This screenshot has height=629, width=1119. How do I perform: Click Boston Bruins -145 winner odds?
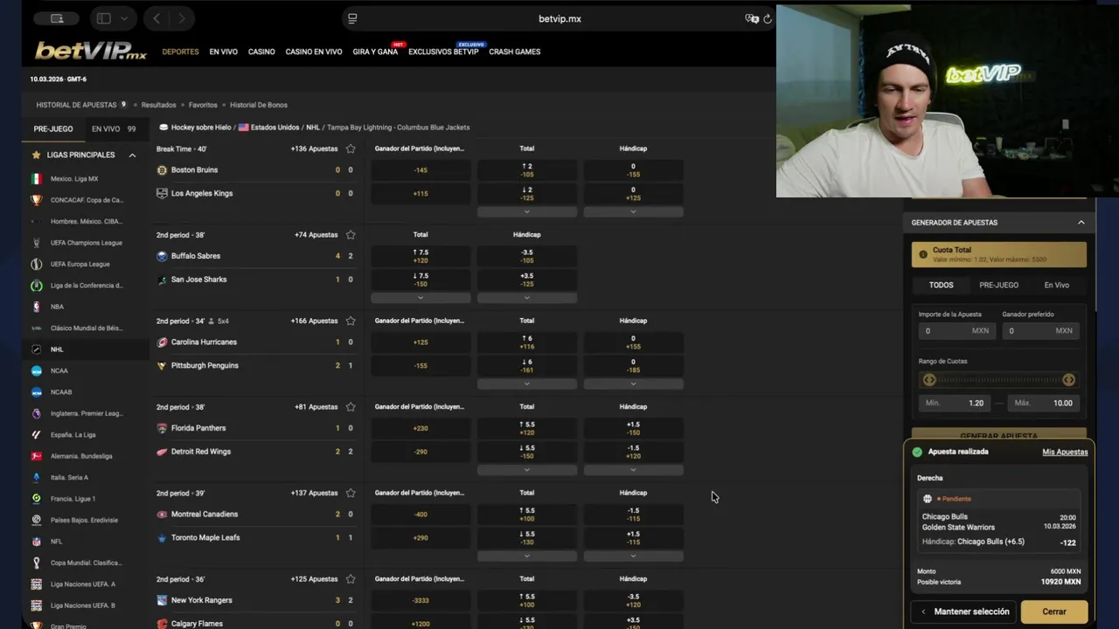pos(420,170)
